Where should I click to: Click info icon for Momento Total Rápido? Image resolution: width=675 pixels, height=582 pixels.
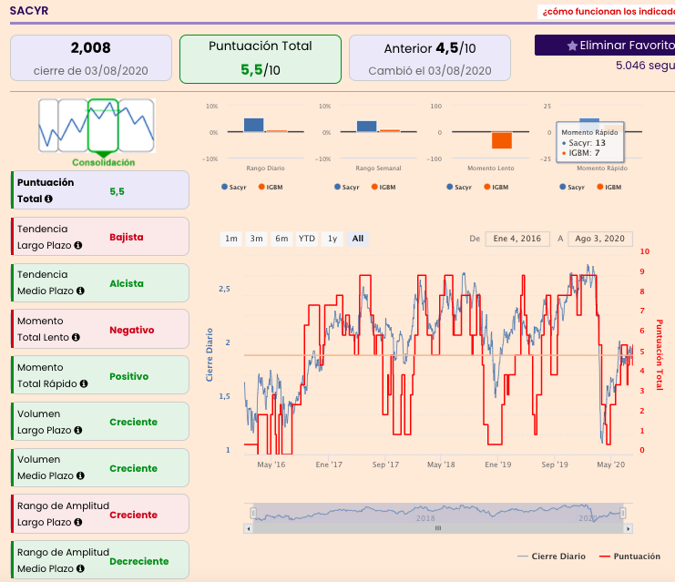tap(84, 383)
